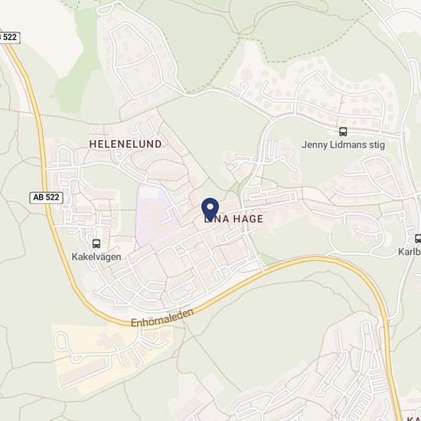Click the Enhörnaleden road name

tap(162, 318)
